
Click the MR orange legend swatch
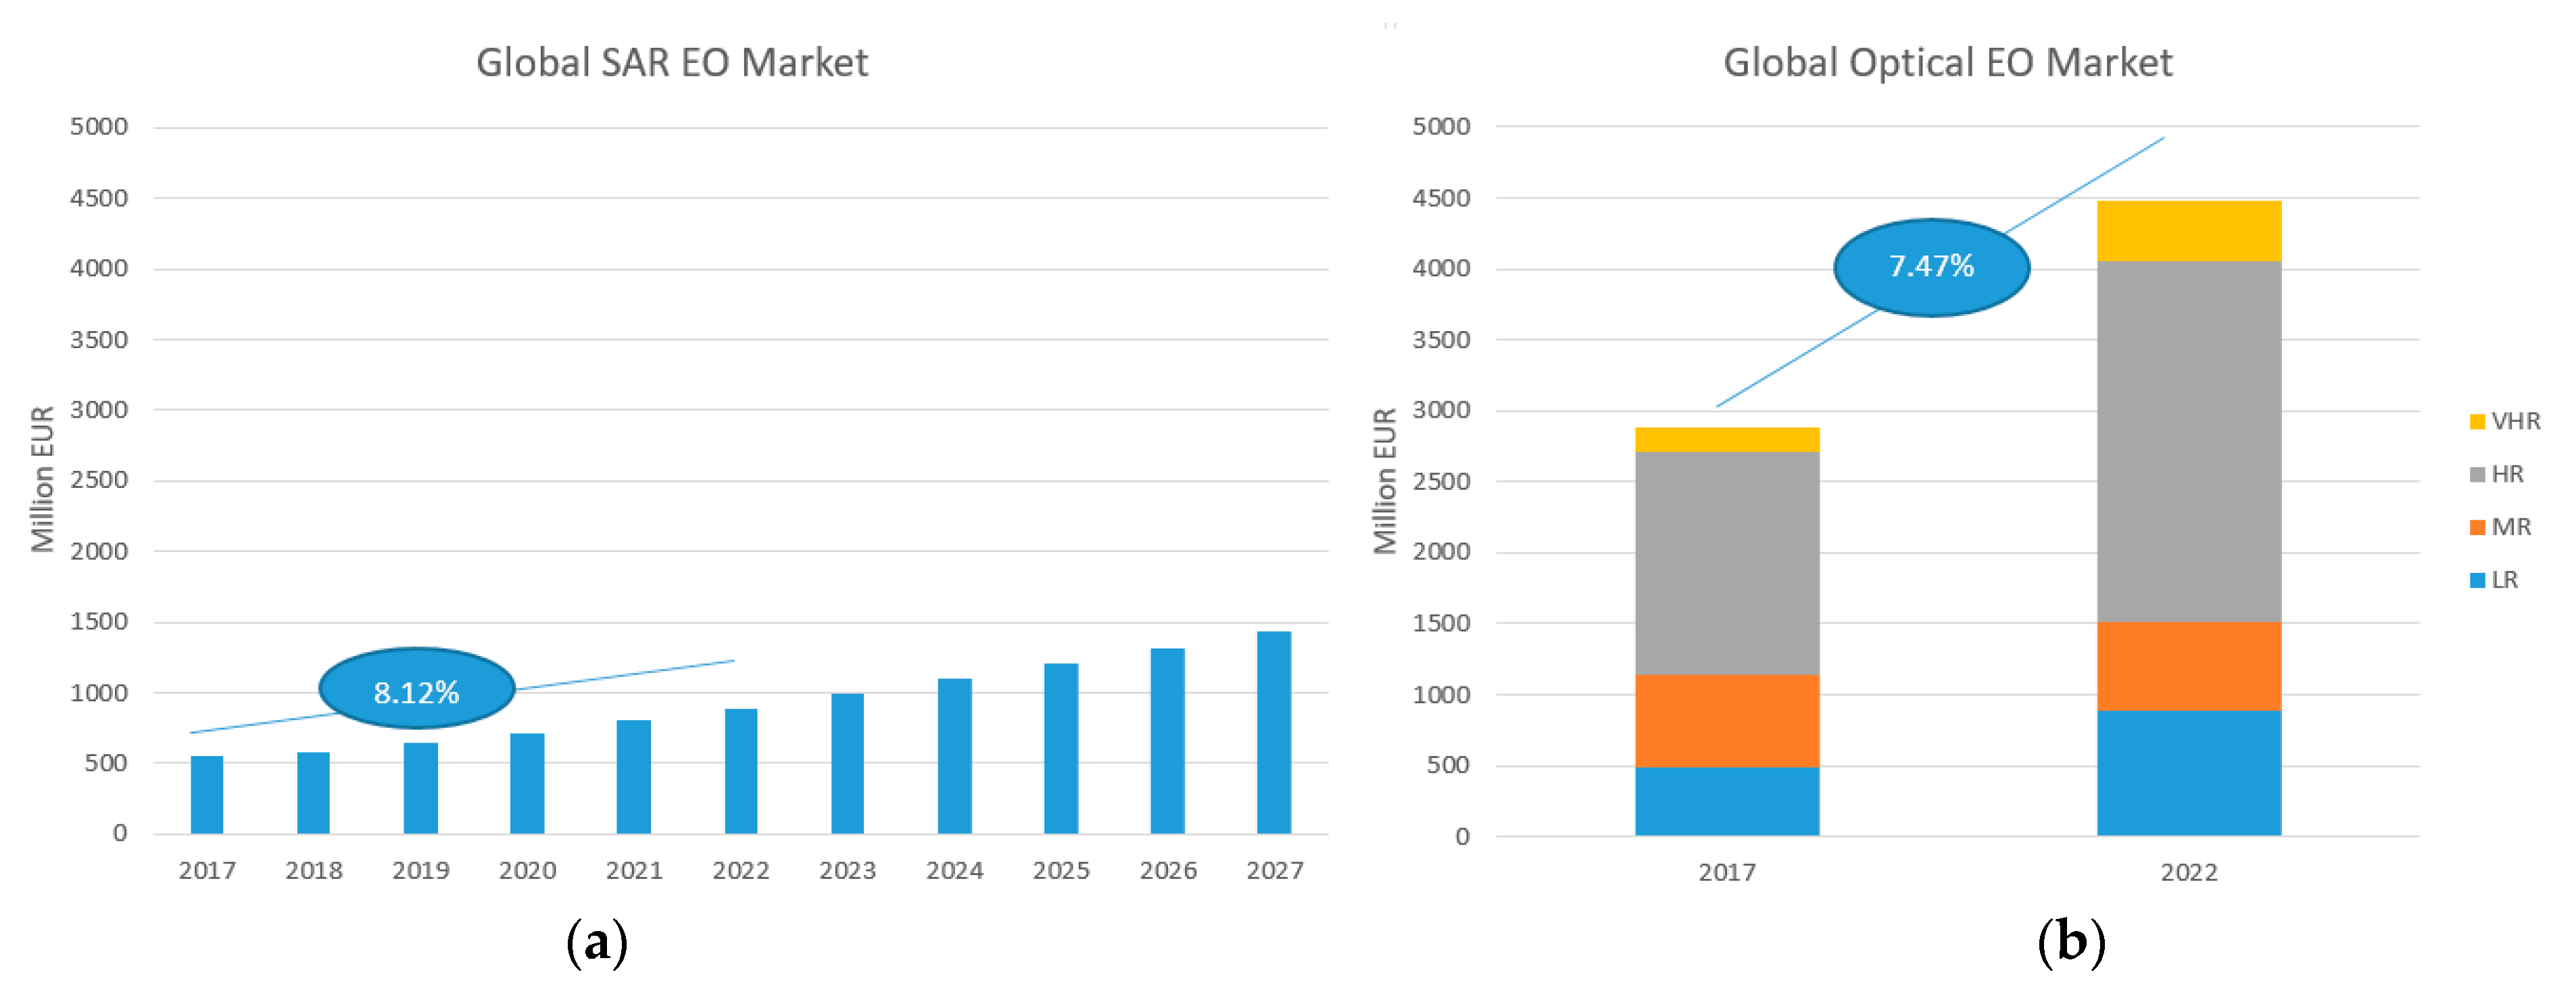pyautogui.click(x=2476, y=528)
